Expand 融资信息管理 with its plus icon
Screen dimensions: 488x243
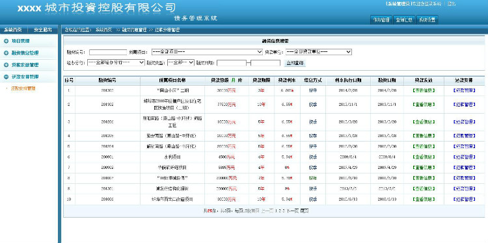tap(6, 53)
